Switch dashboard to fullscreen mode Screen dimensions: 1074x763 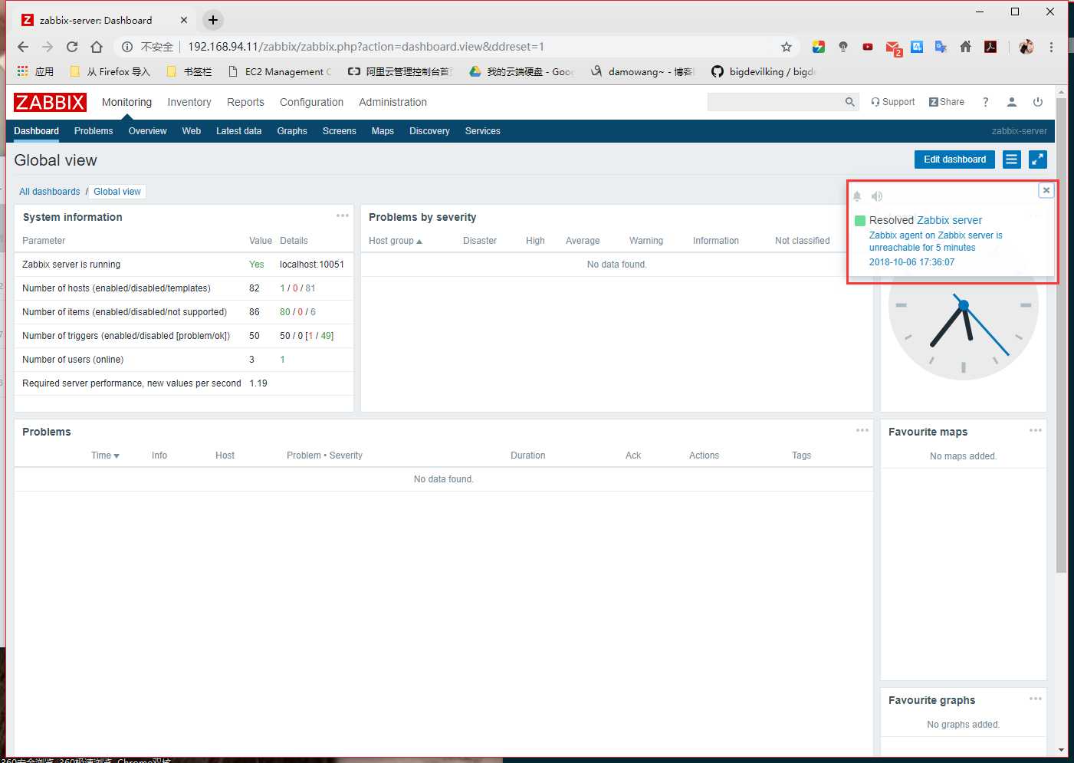click(1038, 160)
